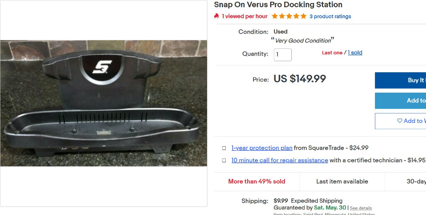
Task: Open 10 minute call for repair assistance link
Action: pos(279,160)
